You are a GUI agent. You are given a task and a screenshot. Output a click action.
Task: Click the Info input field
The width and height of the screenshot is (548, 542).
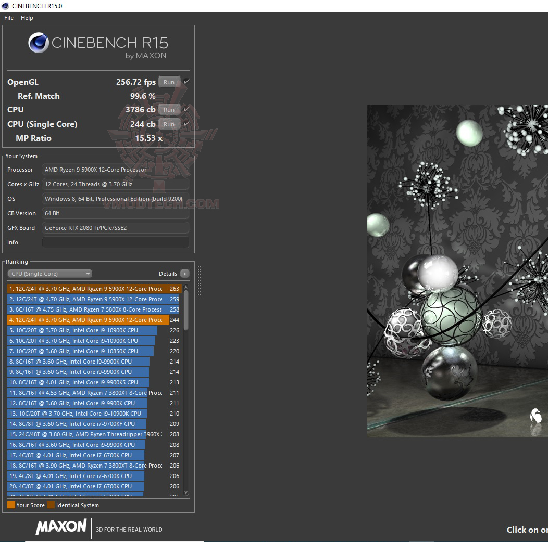pyautogui.click(x=115, y=242)
